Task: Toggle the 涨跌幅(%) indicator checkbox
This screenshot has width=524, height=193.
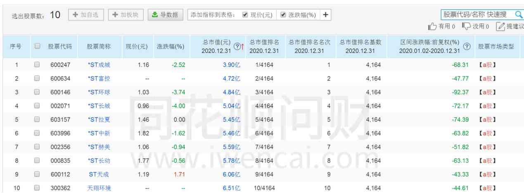Action: [283, 14]
